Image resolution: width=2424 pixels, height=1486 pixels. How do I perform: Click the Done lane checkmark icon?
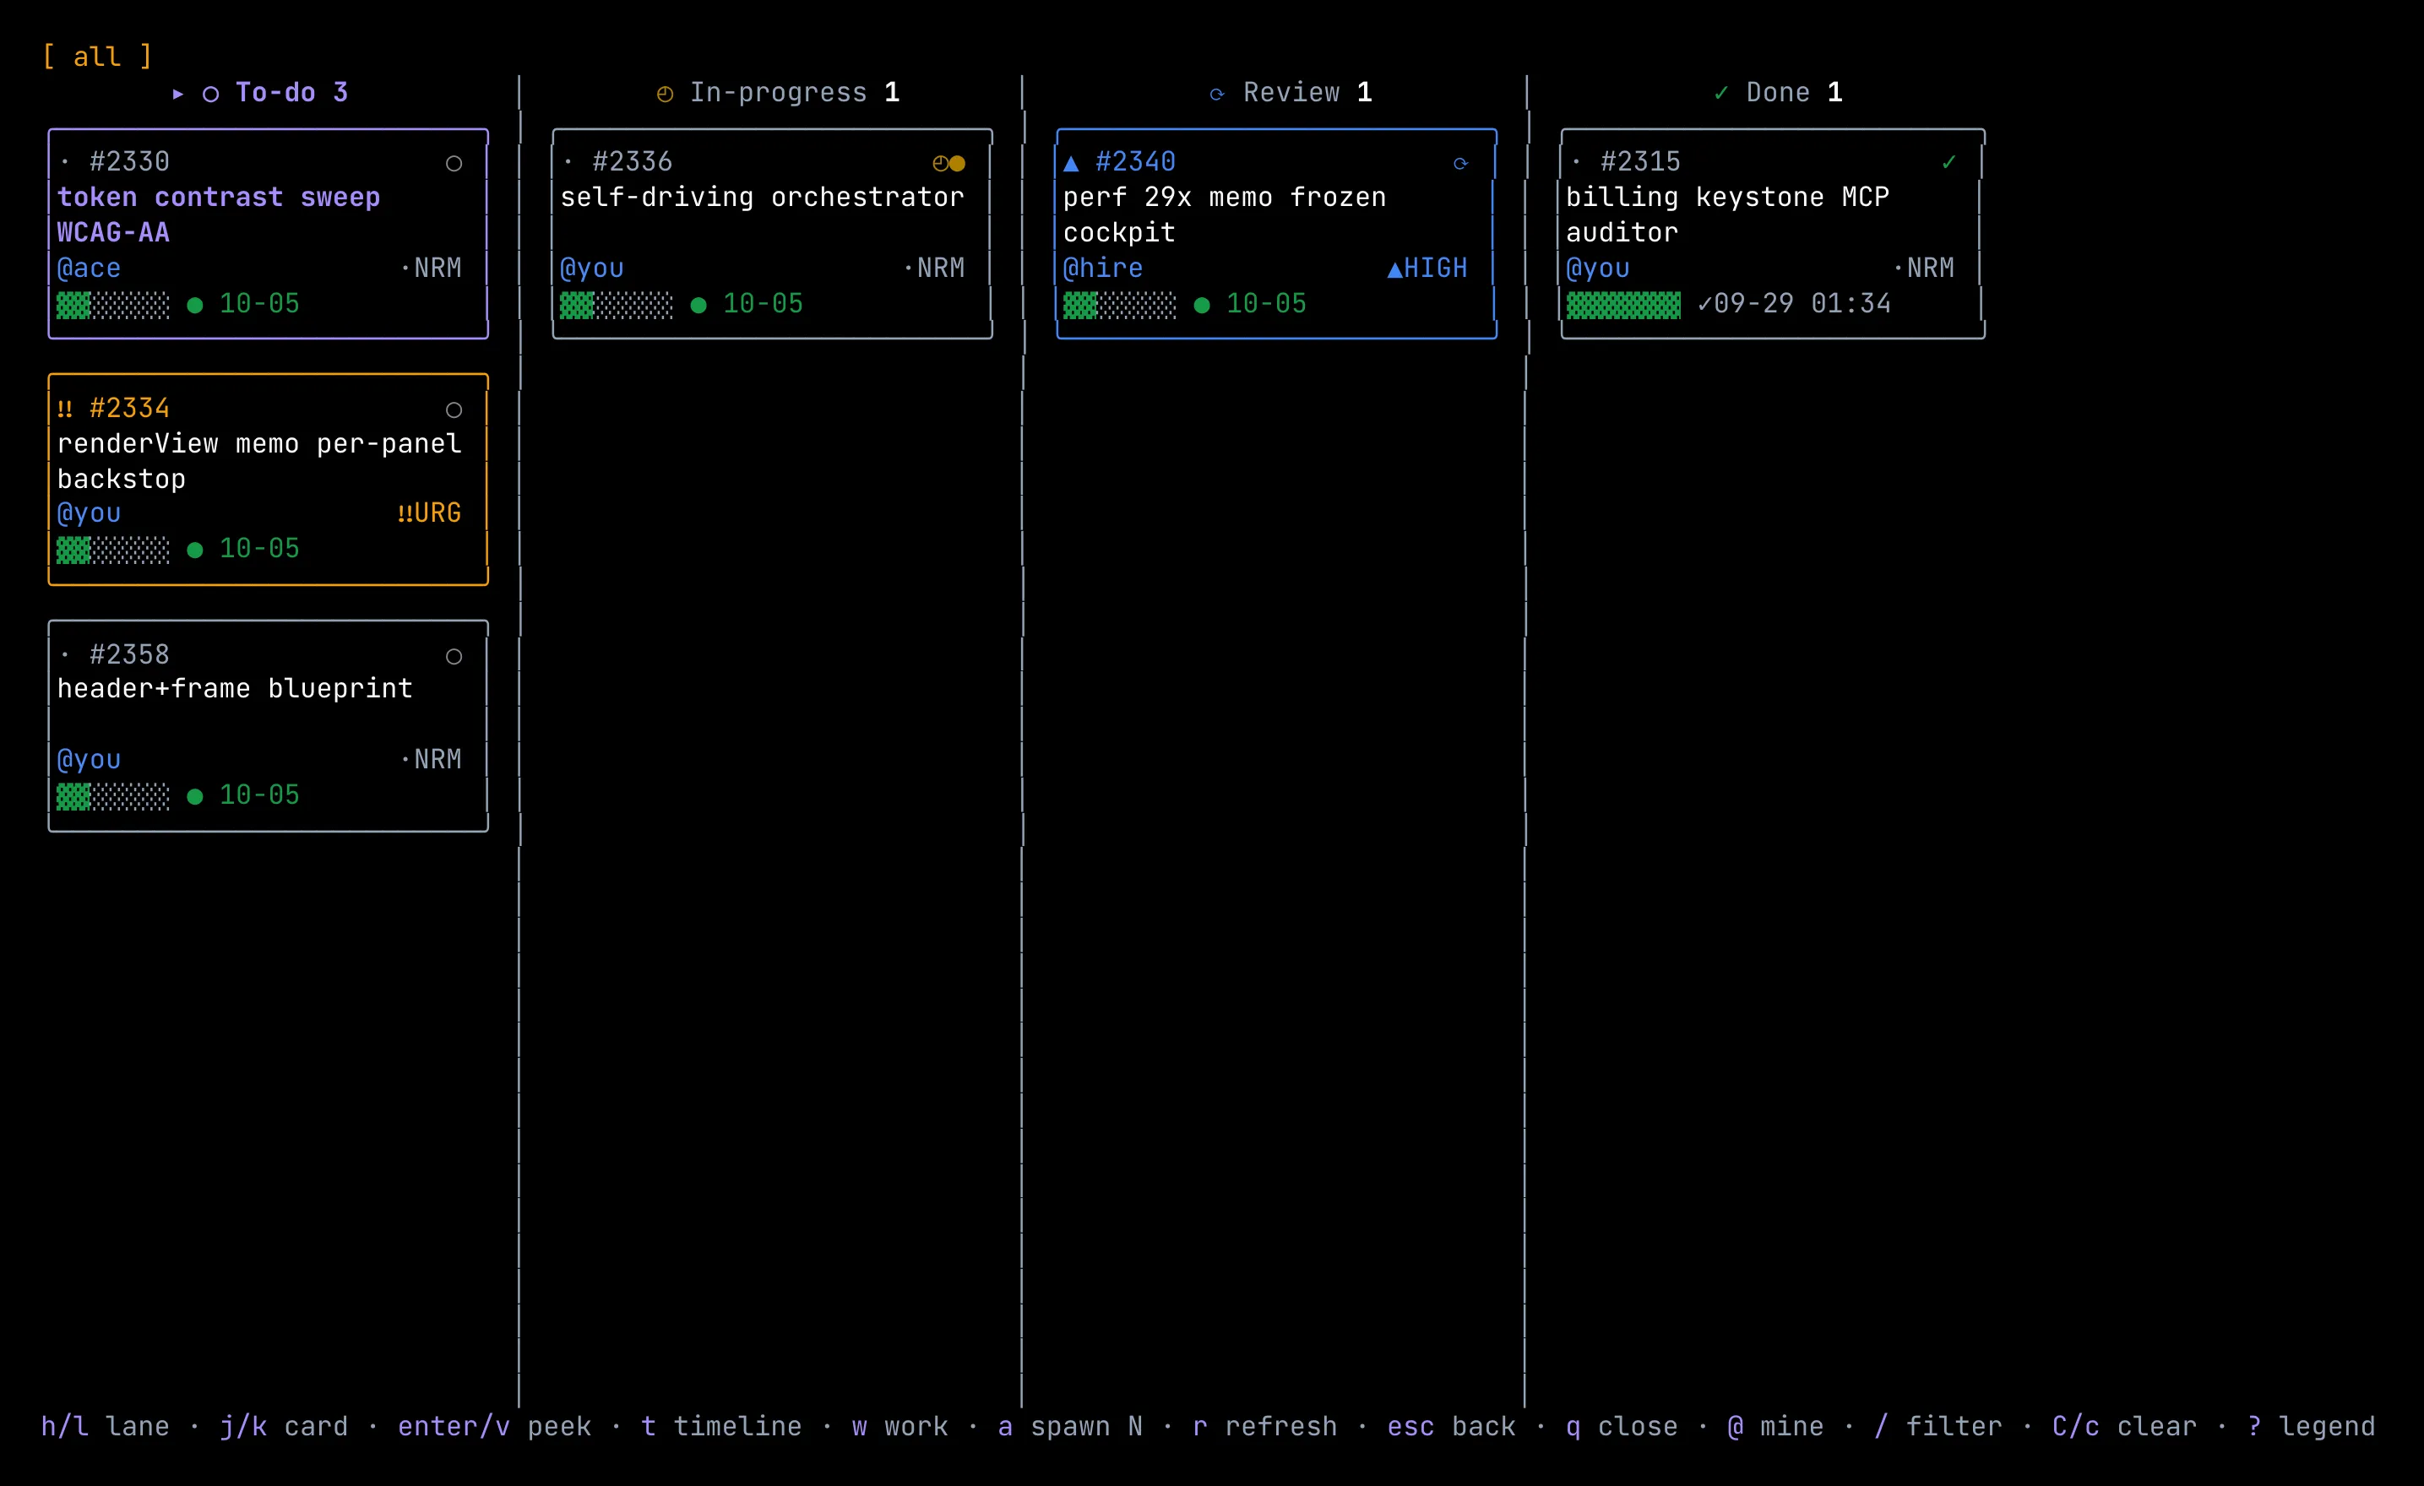pos(1720,92)
